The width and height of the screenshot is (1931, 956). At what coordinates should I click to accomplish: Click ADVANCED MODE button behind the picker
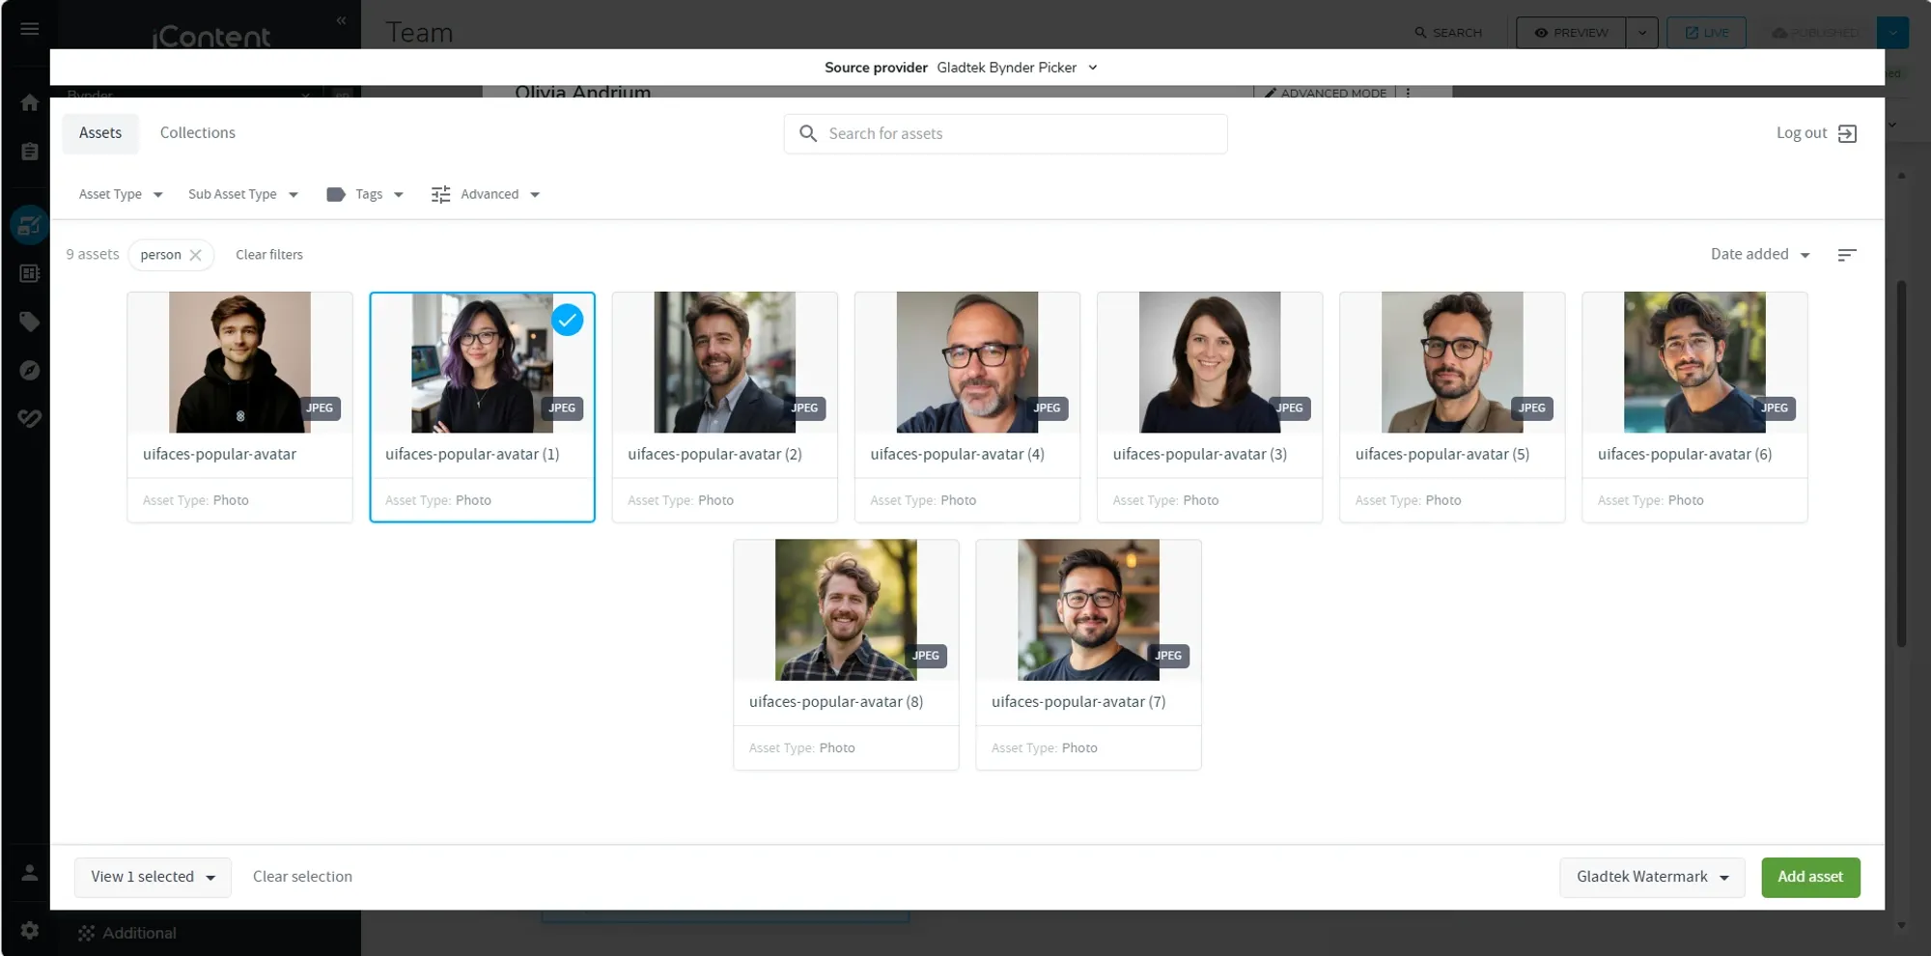tap(1325, 93)
